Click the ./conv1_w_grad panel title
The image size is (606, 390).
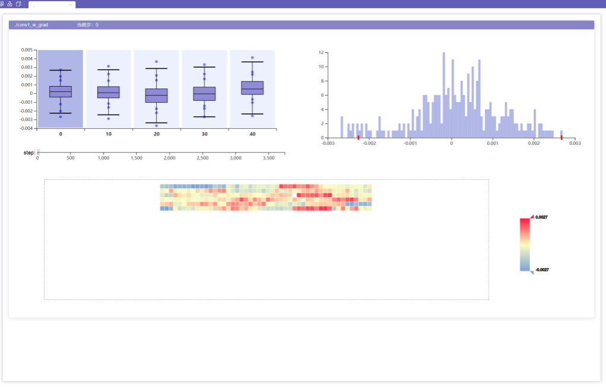point(31,25)
